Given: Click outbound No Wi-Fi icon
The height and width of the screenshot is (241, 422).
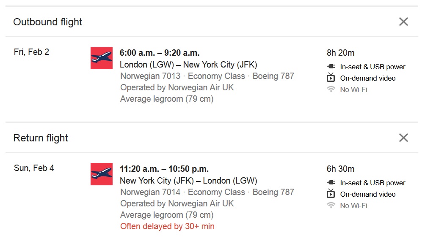Looking at the screenshot, I should click(x=331, y=89).
